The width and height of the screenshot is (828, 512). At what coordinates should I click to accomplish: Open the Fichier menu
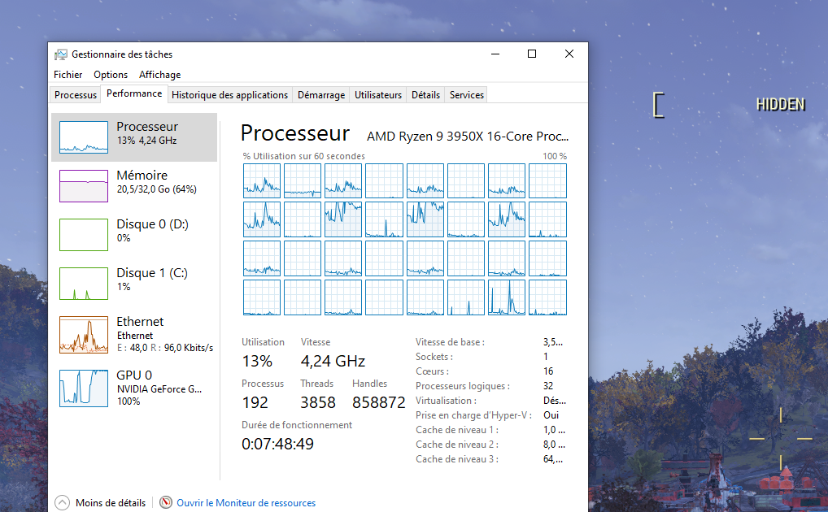coord(68,75)
